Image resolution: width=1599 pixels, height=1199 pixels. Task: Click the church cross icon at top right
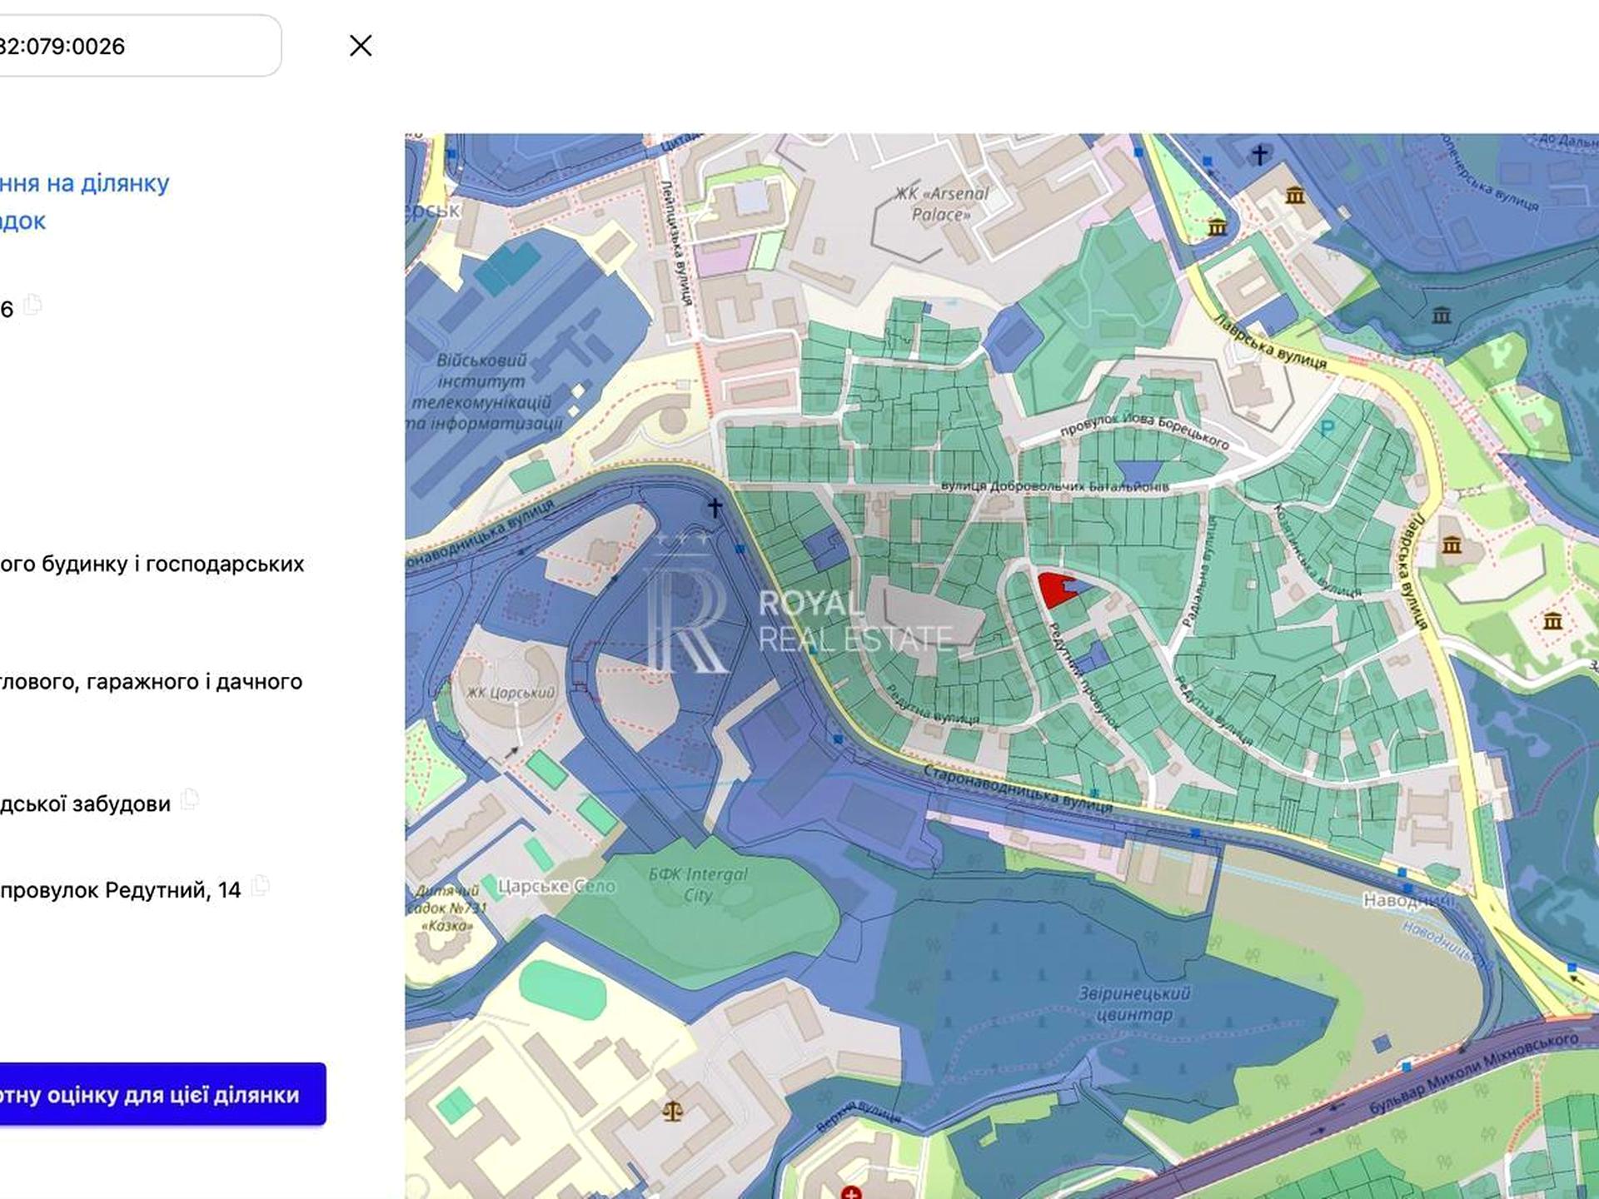(x=1259, y=154)
